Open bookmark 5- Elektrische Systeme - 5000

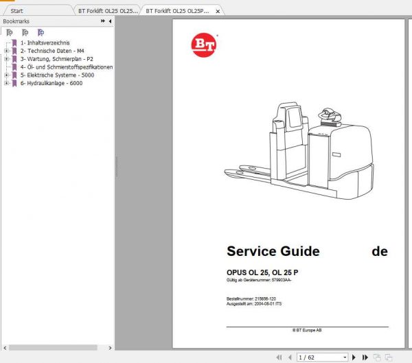[x=57, y=75]
